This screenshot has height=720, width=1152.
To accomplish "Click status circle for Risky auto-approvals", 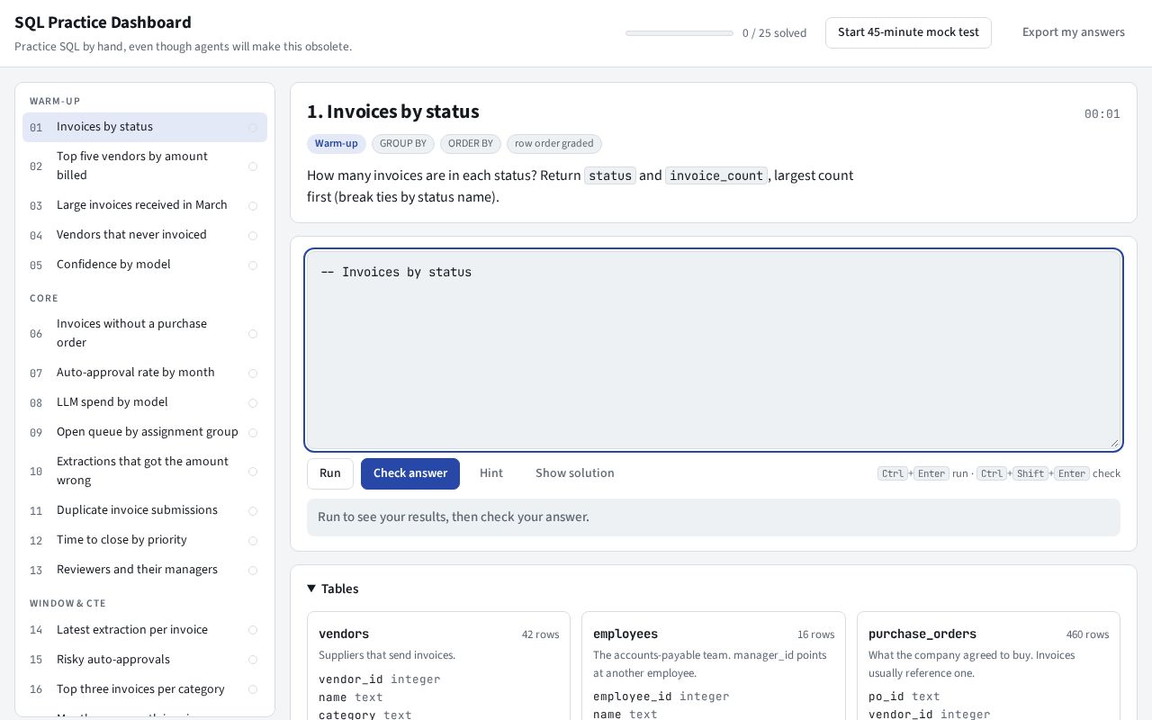I will pos(253,661).
